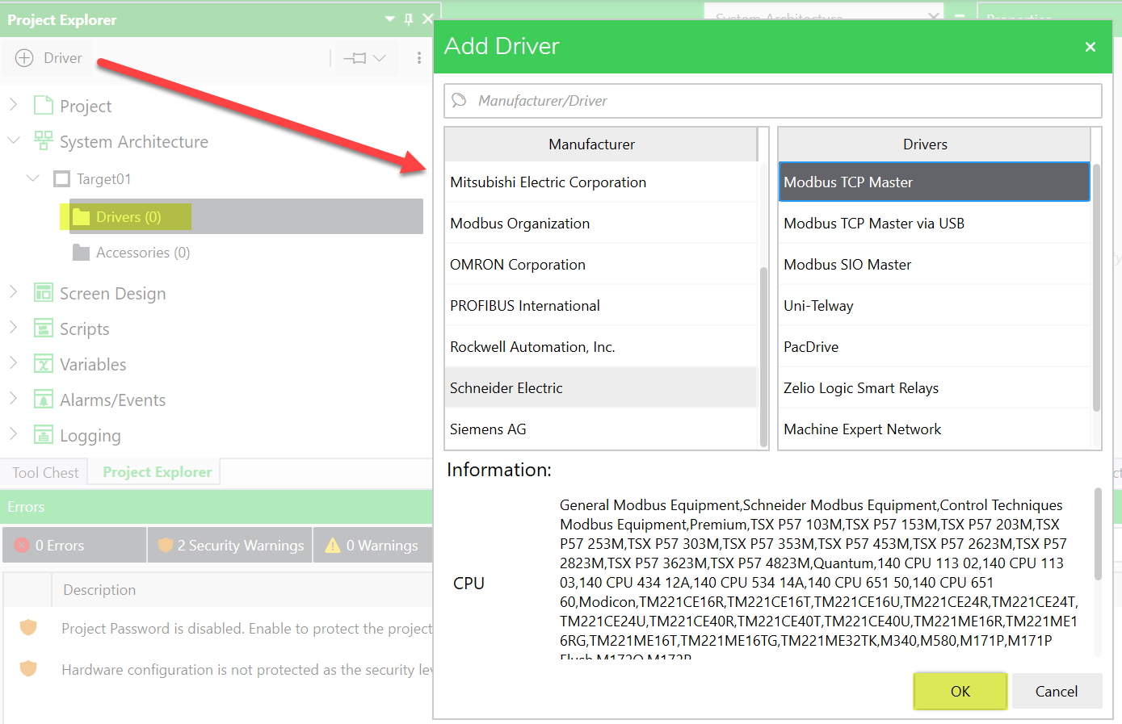This screenshot has height=724, width=1122.
Task: Expand the Alarms/Events node
Action: 13,399
